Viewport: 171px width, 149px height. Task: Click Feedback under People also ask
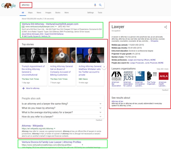pyautogui.click(x=99, y=120)
